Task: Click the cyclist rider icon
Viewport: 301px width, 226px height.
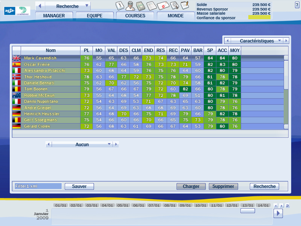Action: 130,6
